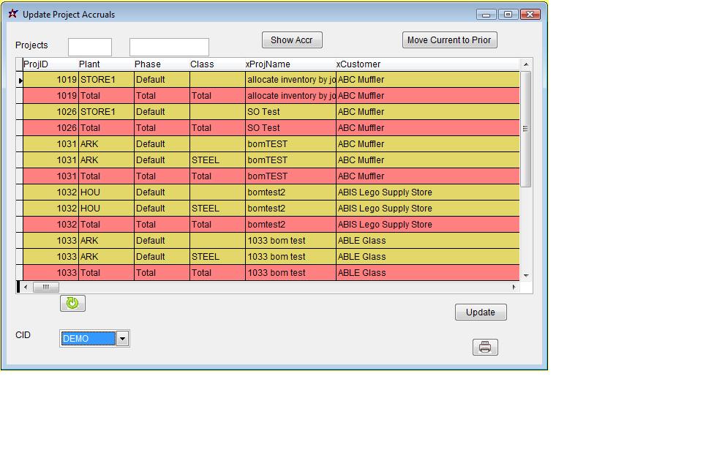Click the vertical scrollbar up arrow

click(x=525, y=65)
